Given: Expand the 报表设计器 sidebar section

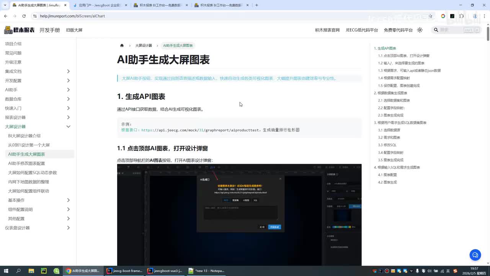Looking at the screenshot, I should (x=69, y=117).
